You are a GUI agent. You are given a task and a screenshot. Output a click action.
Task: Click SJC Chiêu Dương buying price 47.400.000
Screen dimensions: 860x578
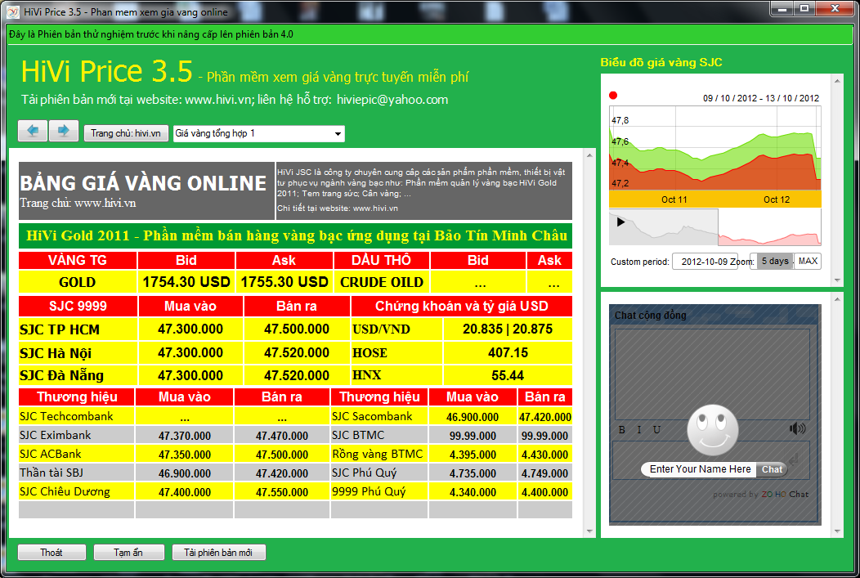point(184,492)
